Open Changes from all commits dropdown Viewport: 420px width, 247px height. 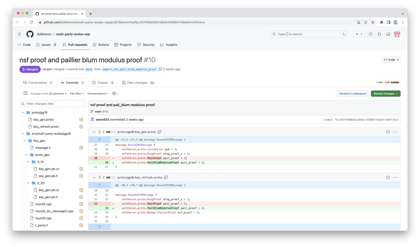[49, 94]
